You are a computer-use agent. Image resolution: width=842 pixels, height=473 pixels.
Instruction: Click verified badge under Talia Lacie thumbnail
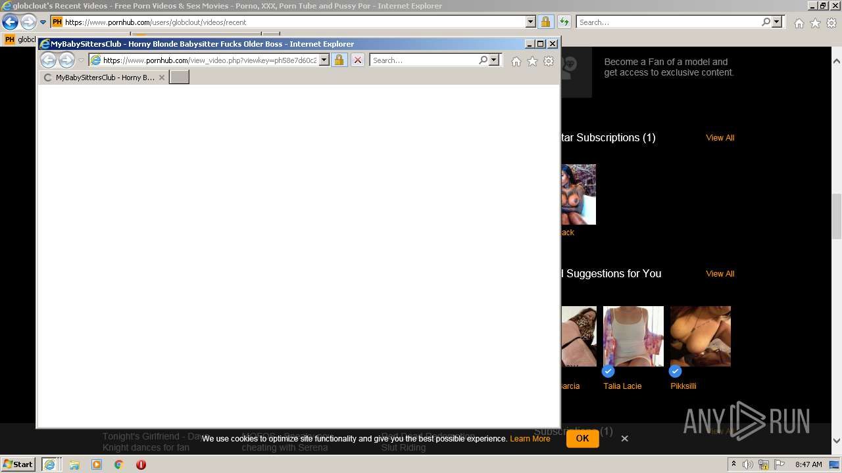[608, 371]
